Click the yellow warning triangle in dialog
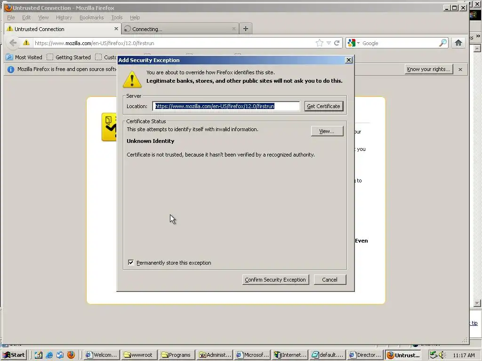Viewport: 482px width, 361px height. (x=132, y=79)
